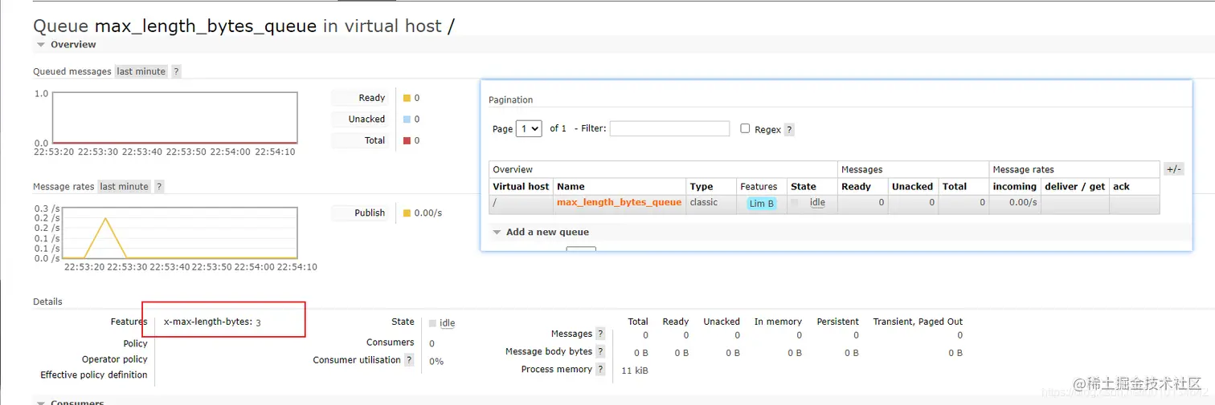This screenshot has height=405, width=1215.
Task: Open help for Process memory
Action: (600, 369)
